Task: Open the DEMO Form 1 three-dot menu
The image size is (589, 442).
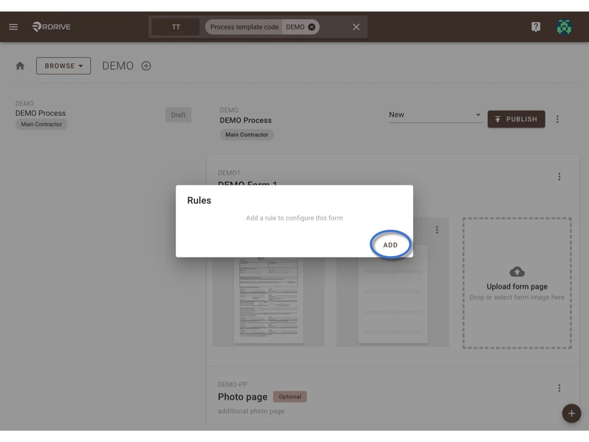Action: click(x=559, y=176)
